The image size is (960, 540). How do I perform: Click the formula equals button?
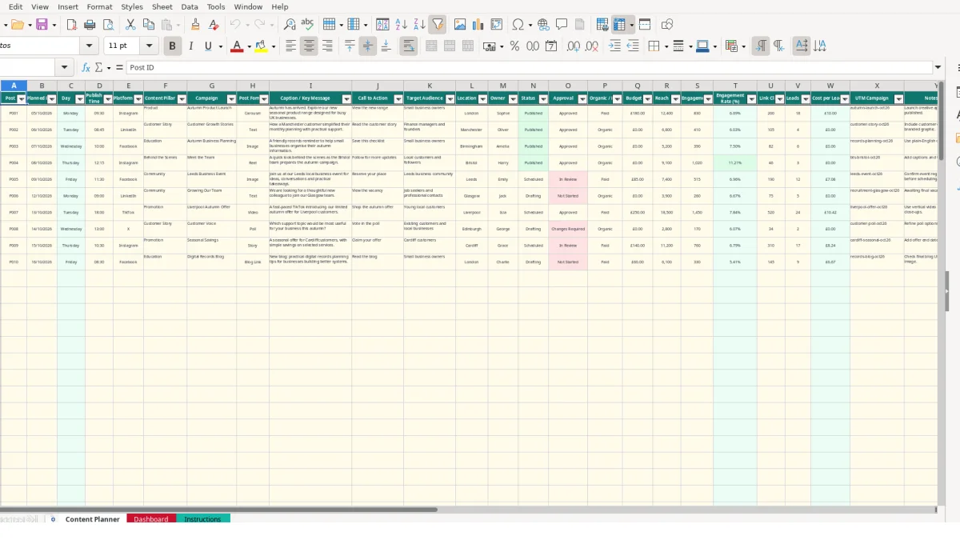pos(119,68)
